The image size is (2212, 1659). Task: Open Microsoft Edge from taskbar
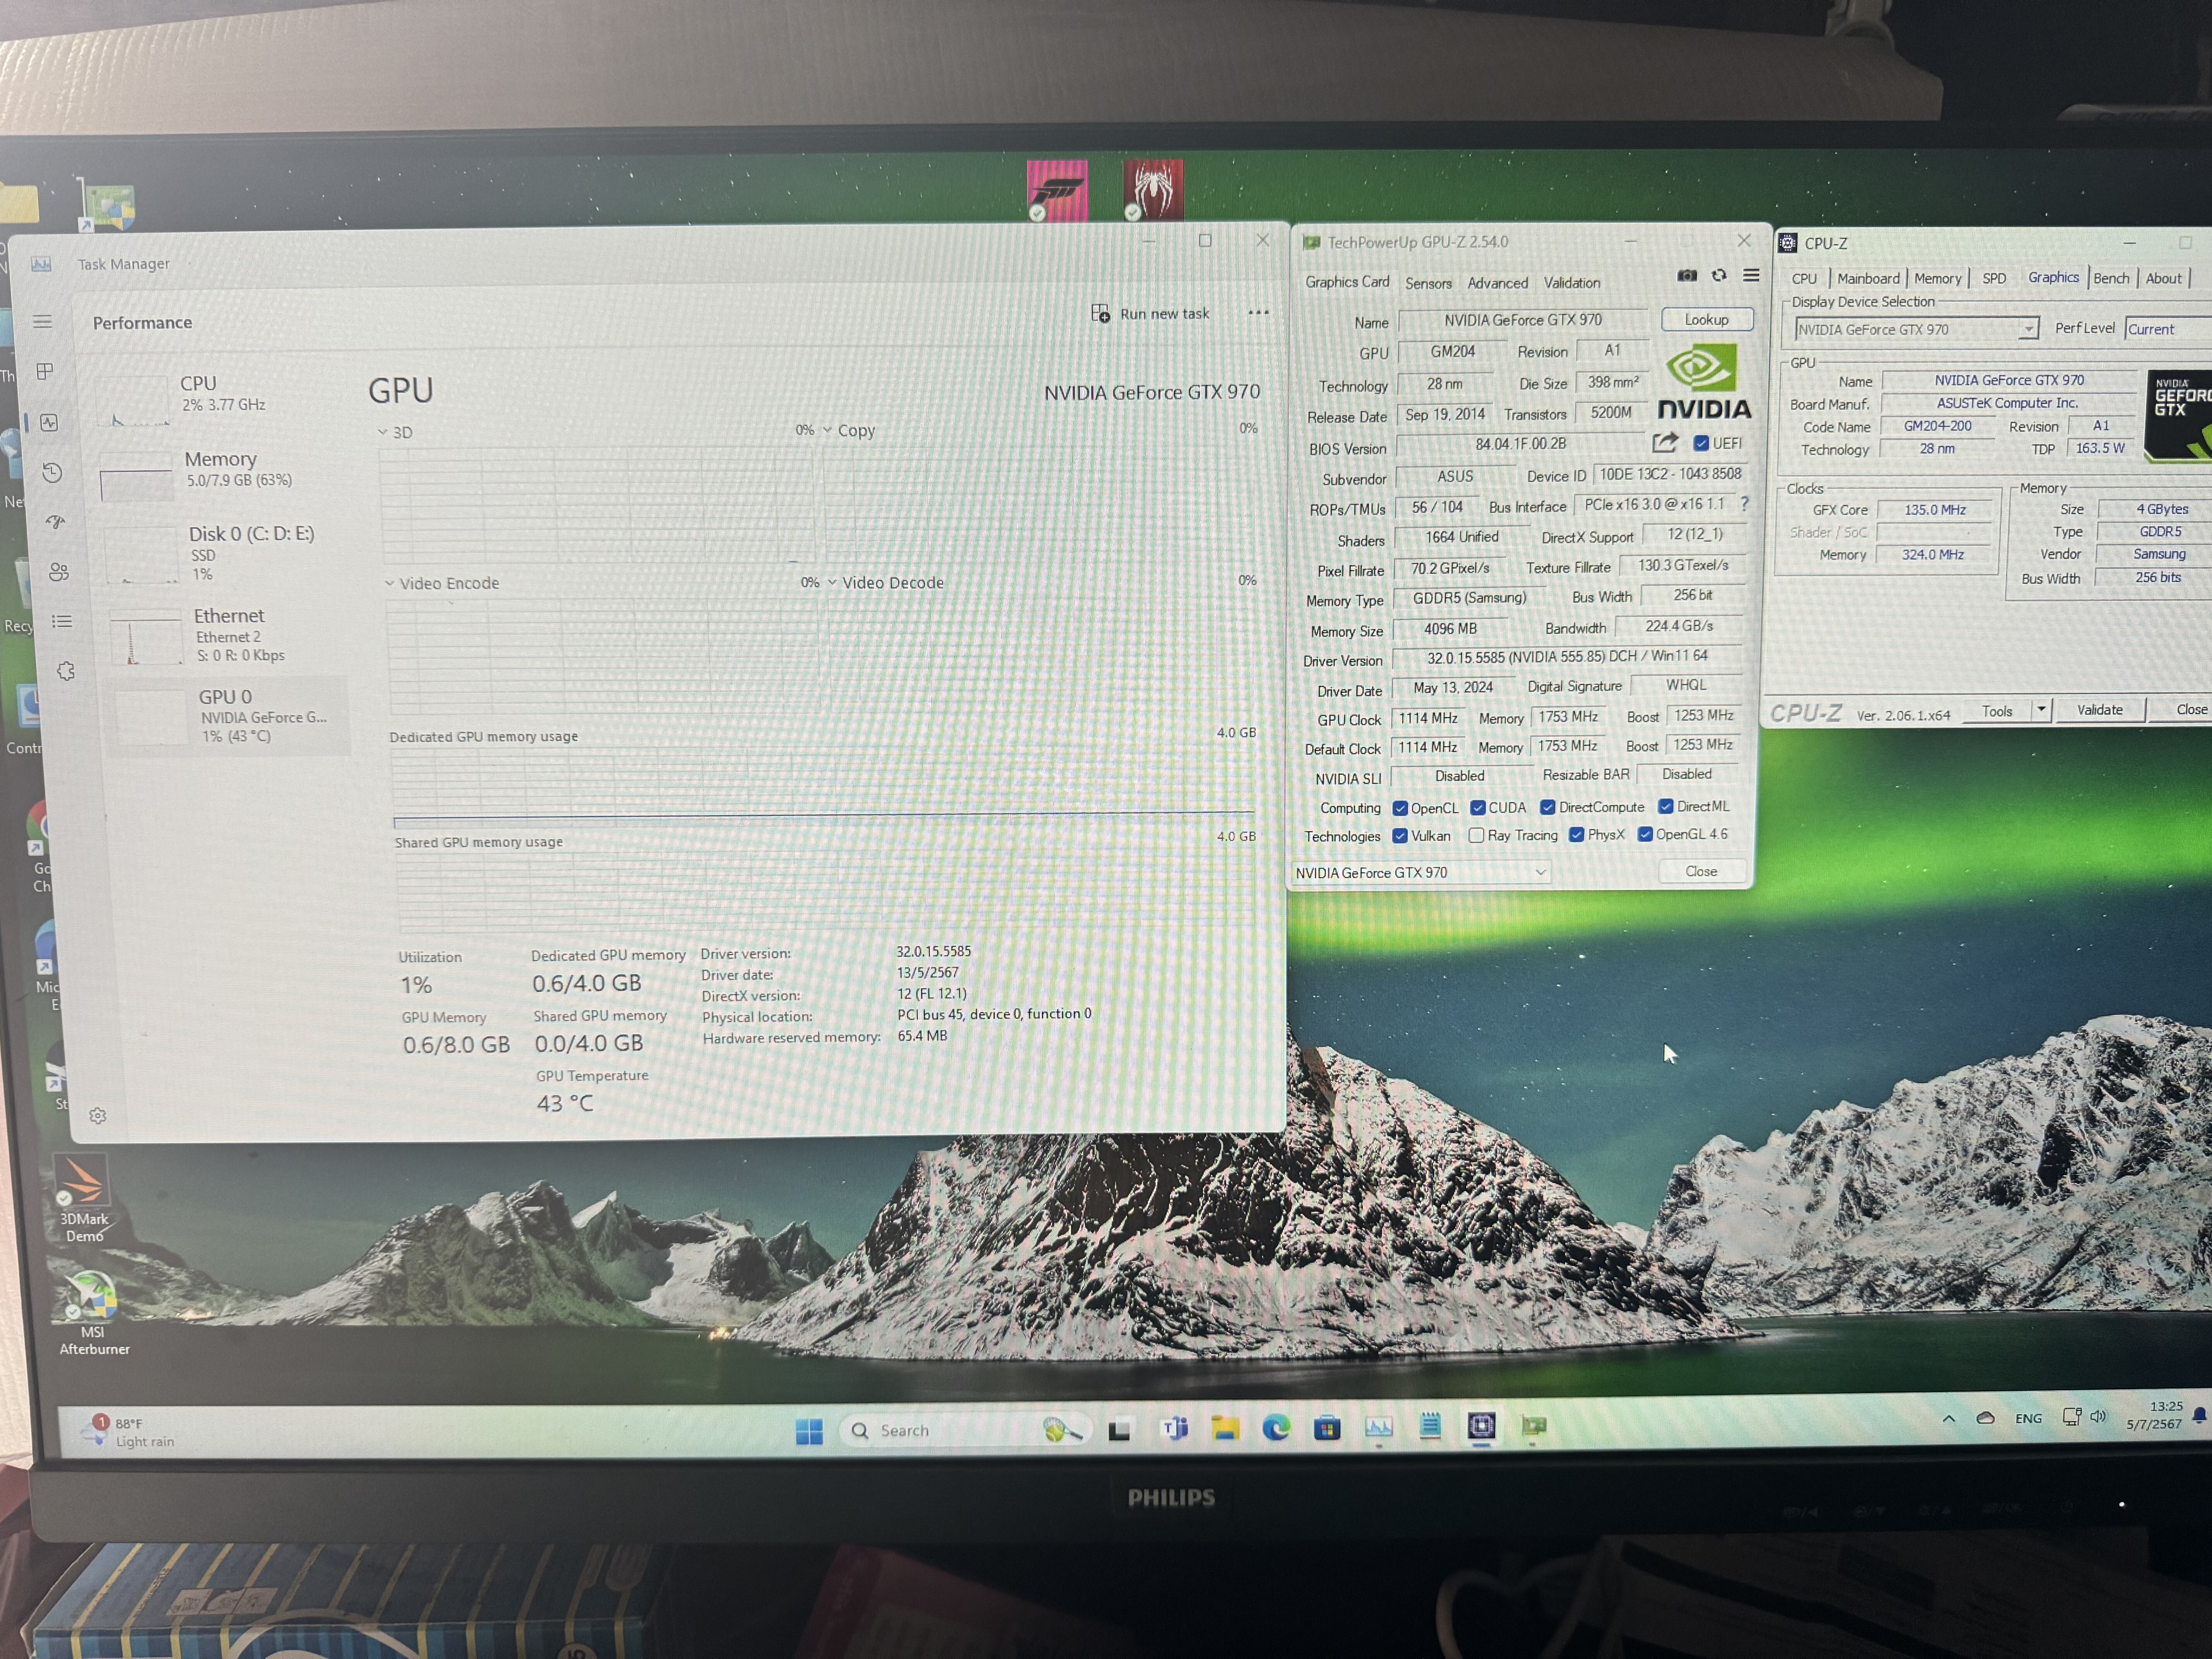pyautogui.click(x=1275, y=1428)
